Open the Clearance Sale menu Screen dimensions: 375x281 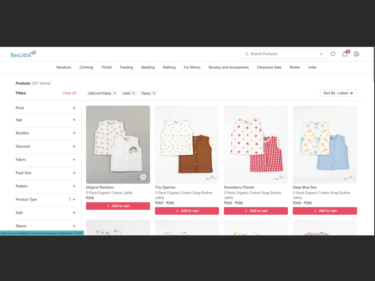[x=269, y=67]
